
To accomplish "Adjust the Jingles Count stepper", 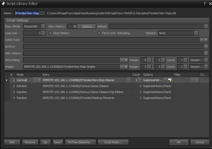I will point(186,67).
